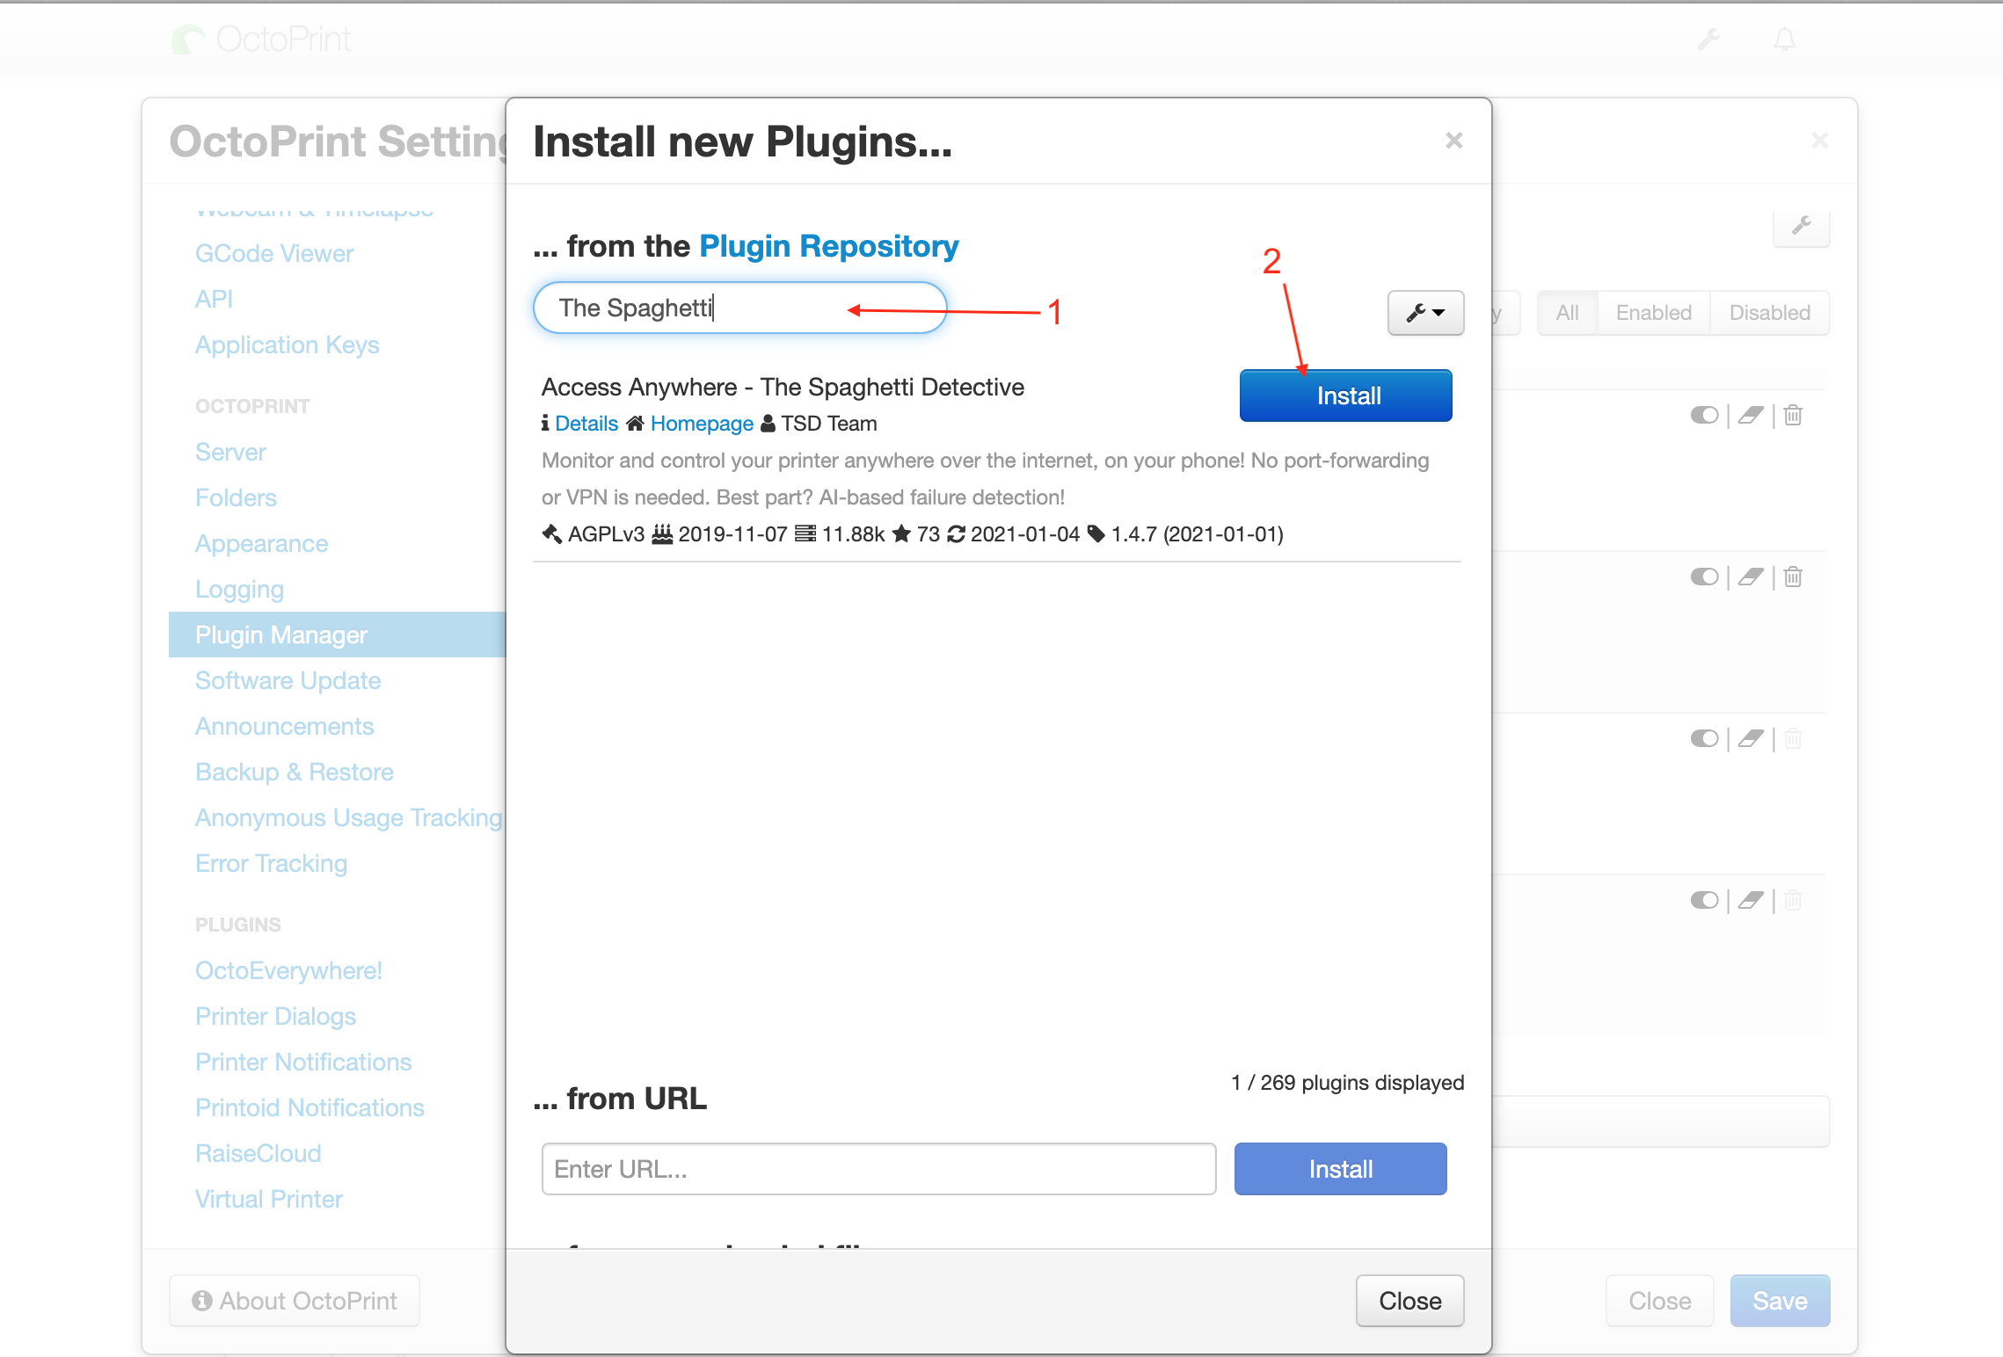This screenshot has height=1357, width=2003.
Task: Open Printer Notifications plugin settings
Action: pyautogui.click(x=303, y=1062)
